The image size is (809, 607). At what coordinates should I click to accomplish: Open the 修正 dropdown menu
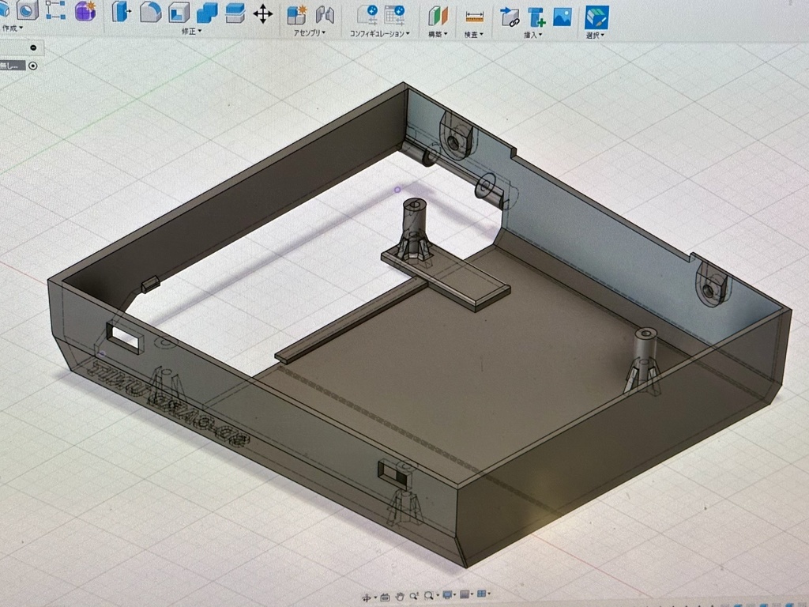point(191,32)
